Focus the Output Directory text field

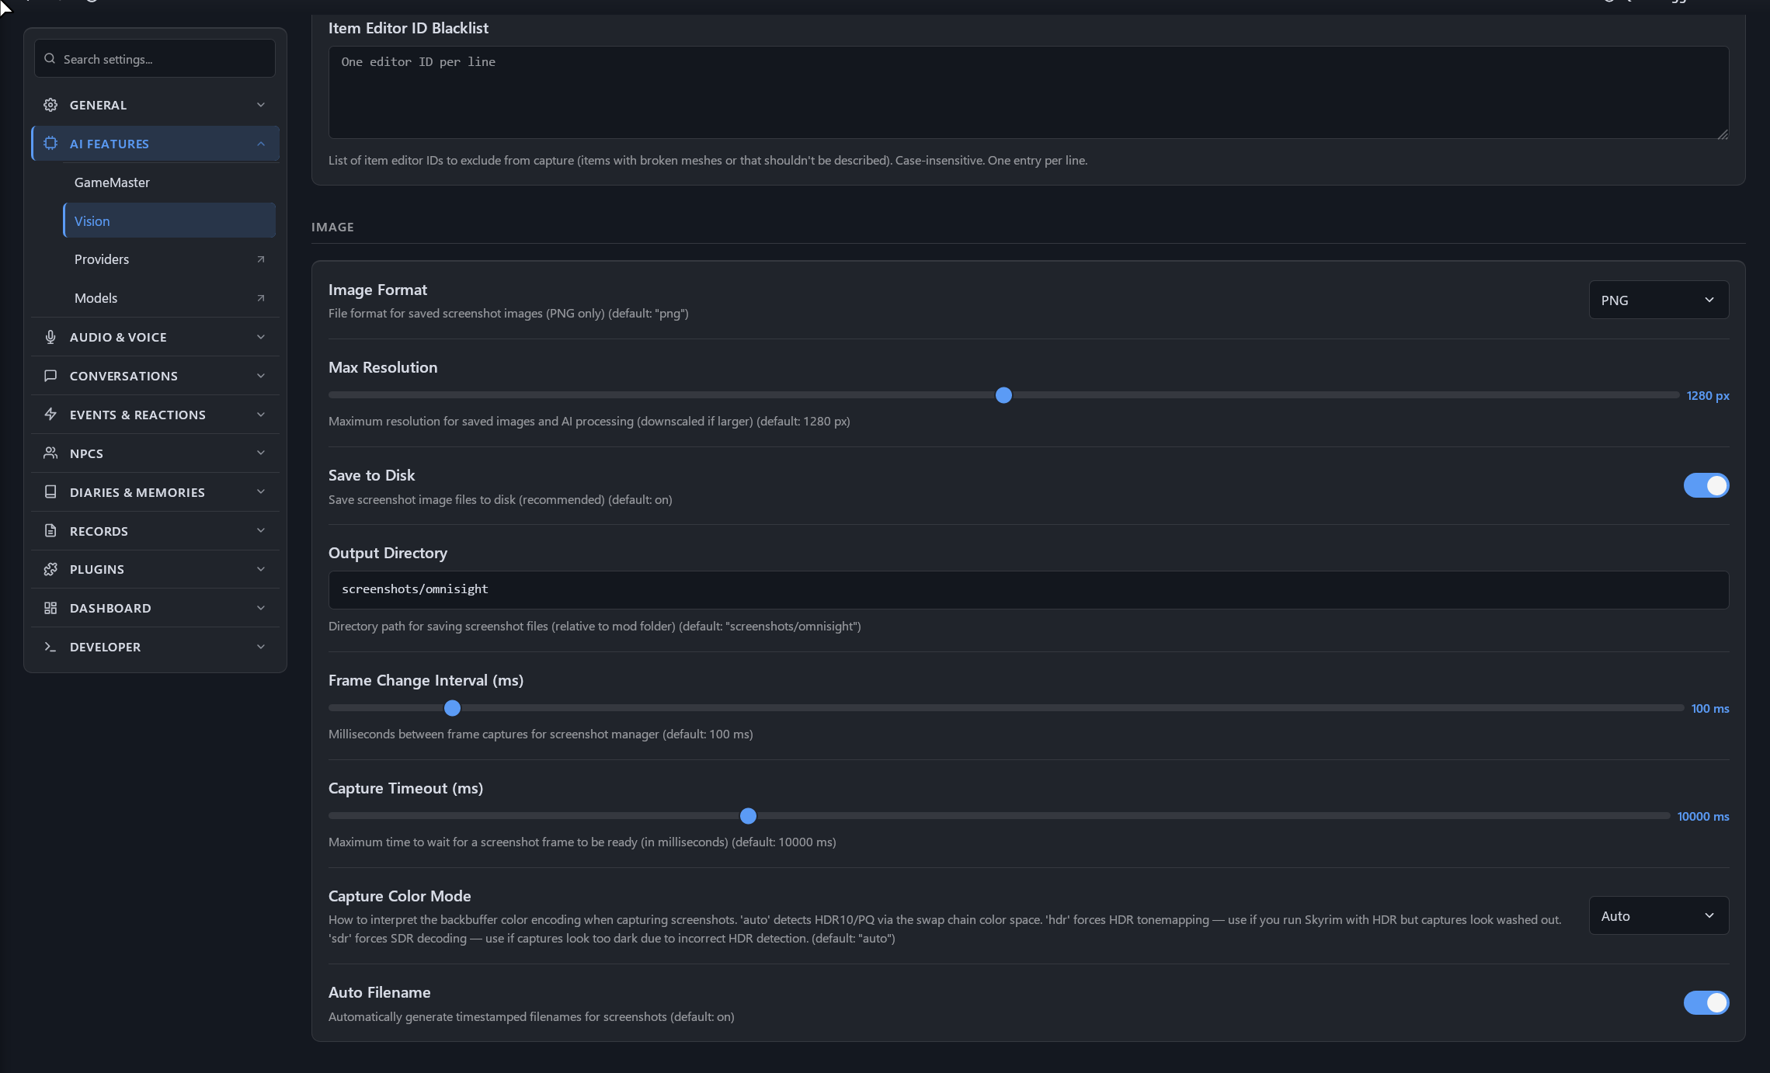click(x=1028, y=589)
